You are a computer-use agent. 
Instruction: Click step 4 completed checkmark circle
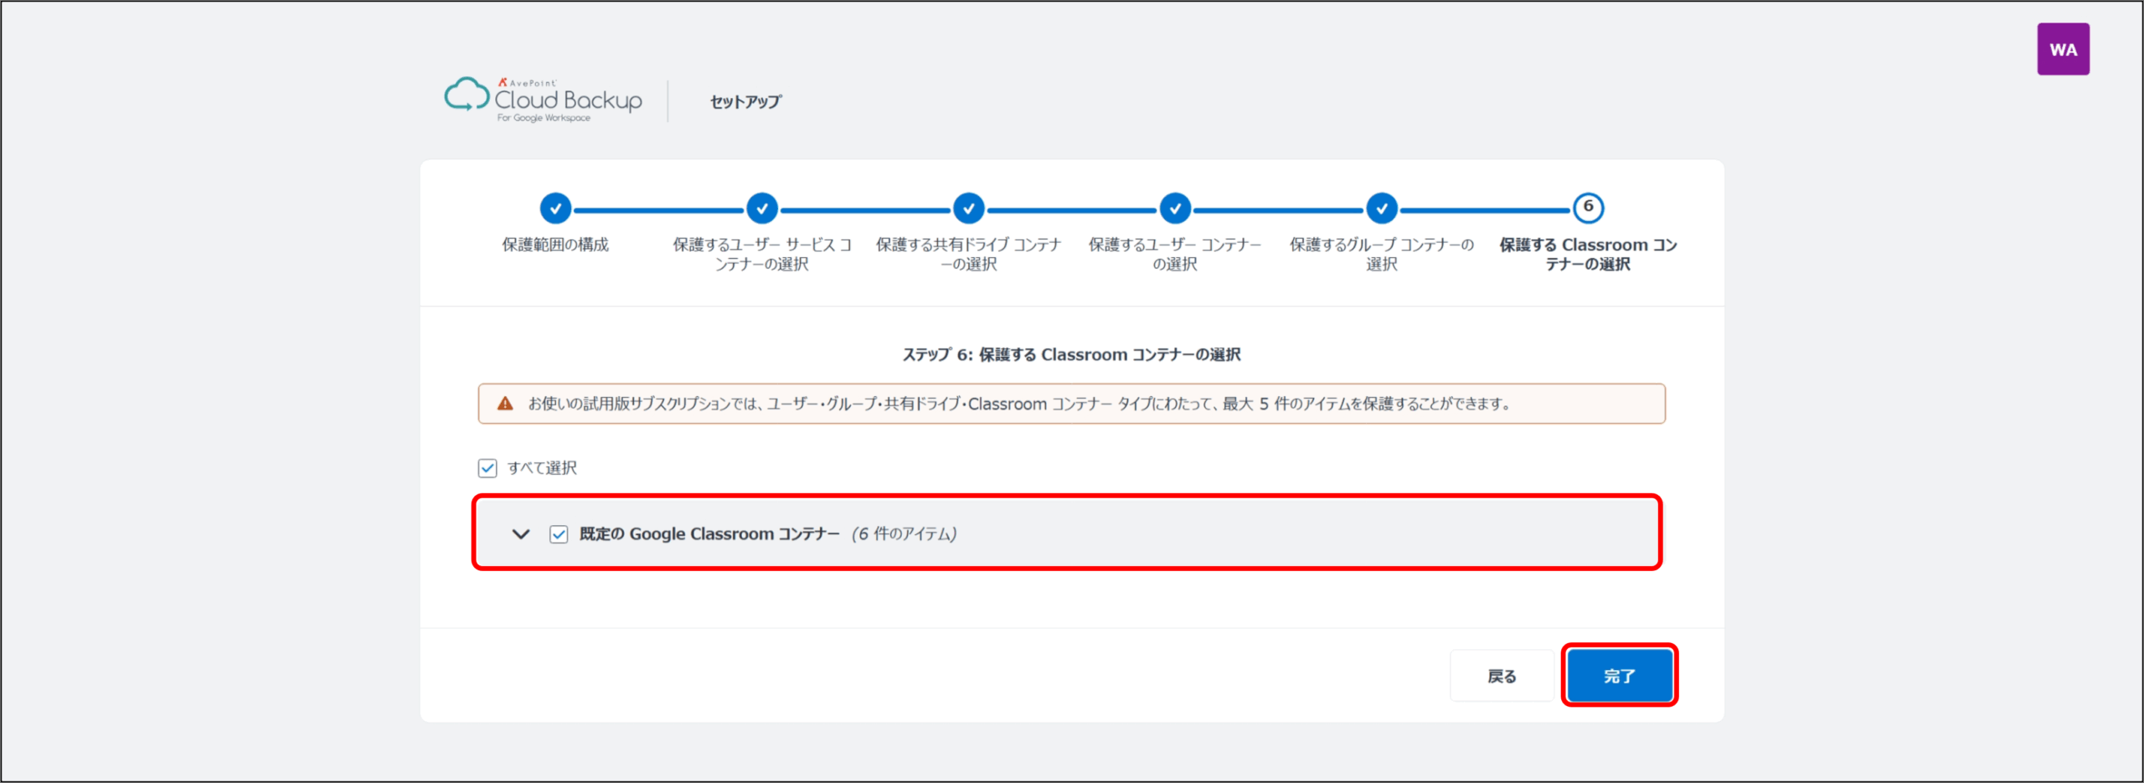(1175, 209)
